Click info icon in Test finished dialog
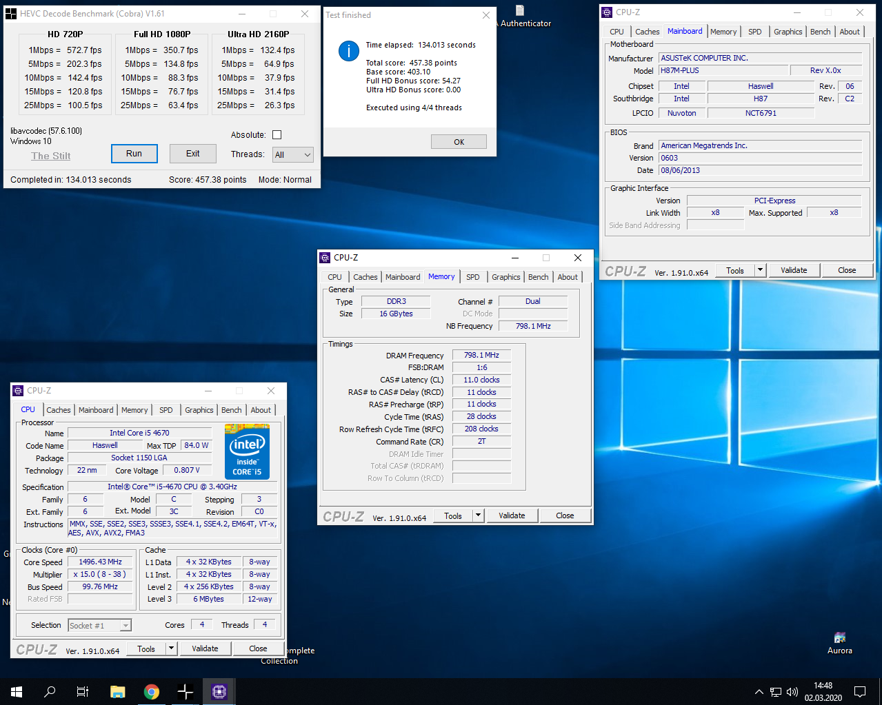 [349, 50]
